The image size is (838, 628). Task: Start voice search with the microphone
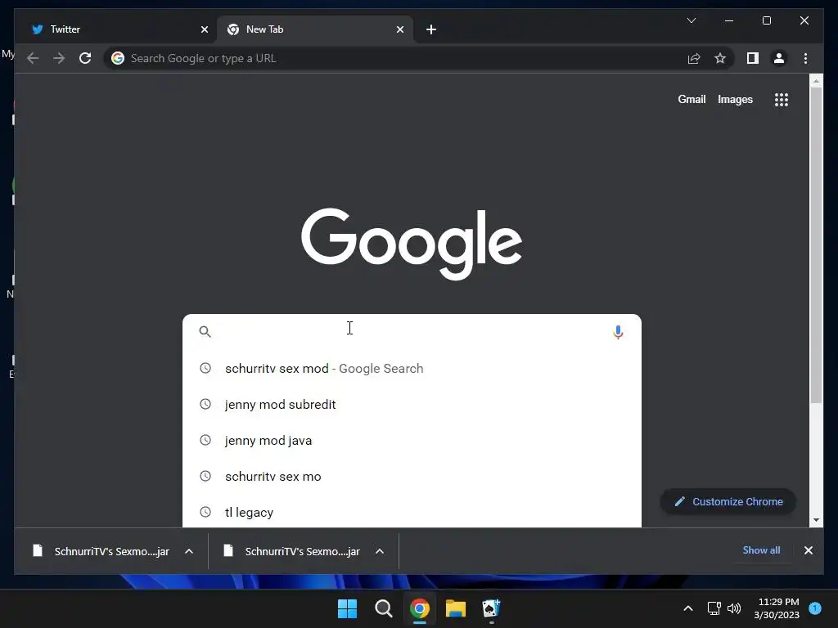(618, 332)
